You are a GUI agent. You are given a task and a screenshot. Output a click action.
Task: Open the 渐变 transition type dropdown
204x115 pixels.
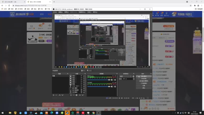click(125, 76)
